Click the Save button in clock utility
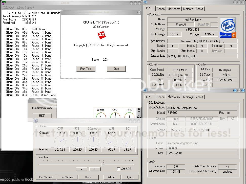Screen dimensions: 246x184 88,177
